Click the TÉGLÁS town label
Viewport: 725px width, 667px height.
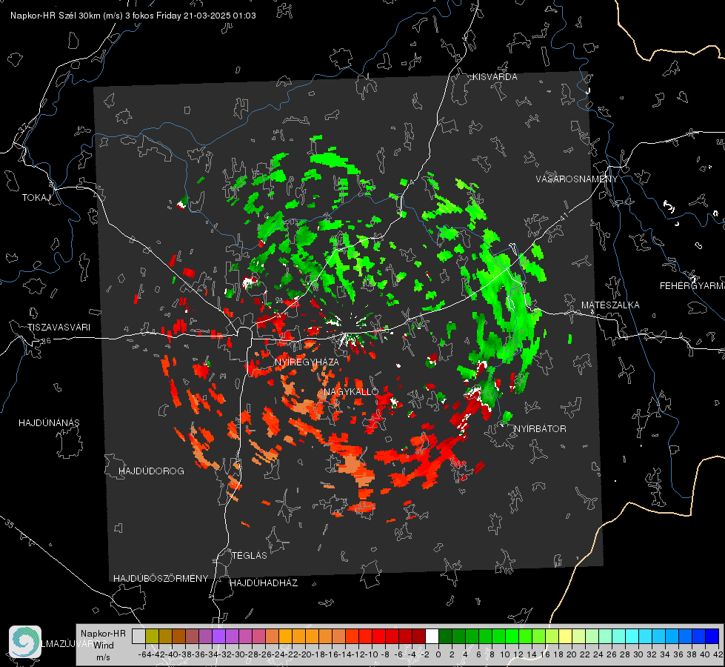(250, 556)
